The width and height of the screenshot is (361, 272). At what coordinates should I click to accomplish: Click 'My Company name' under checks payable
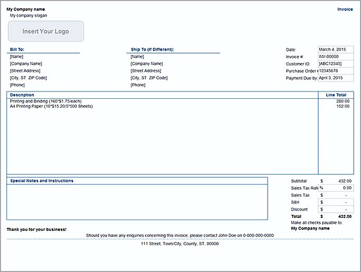[310, 228]
